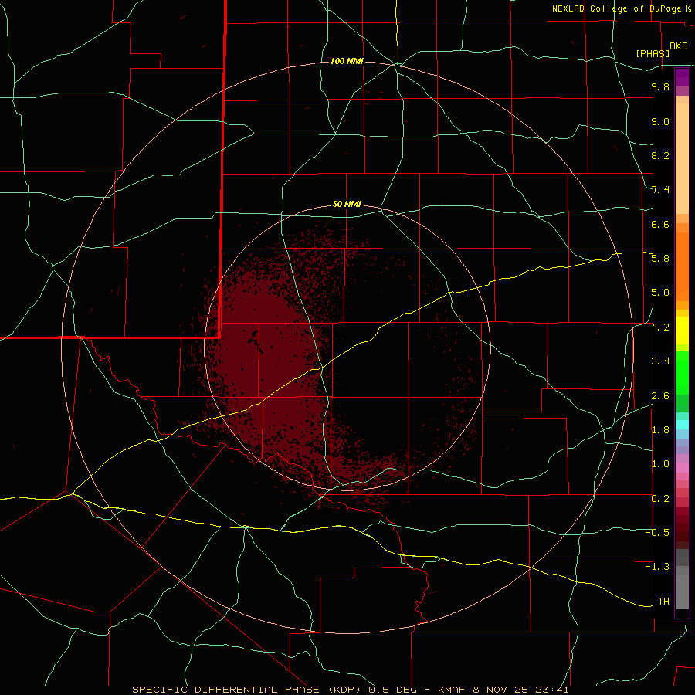Click the 8.2 scale value
Image resolution: width=695 pixels, height=695 pixels.
tap(660, 155)
